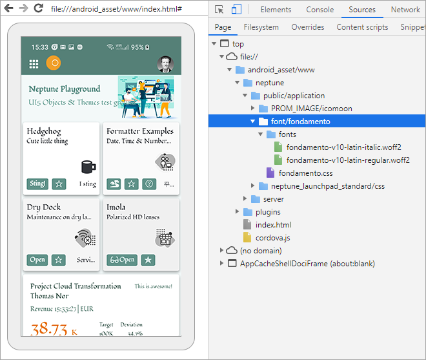
Task: Select the Sources tab
Action: coord(362,10)
